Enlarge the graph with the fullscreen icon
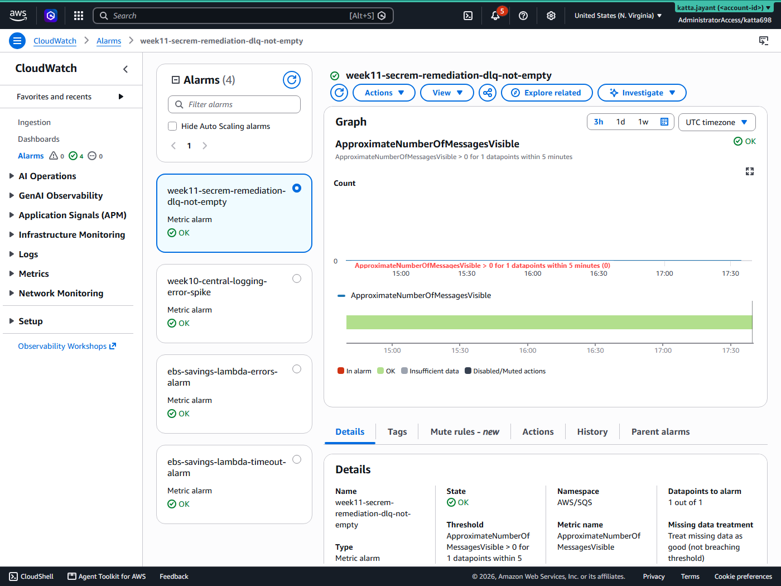Screen dimensions: 781x586 [750, 171]
